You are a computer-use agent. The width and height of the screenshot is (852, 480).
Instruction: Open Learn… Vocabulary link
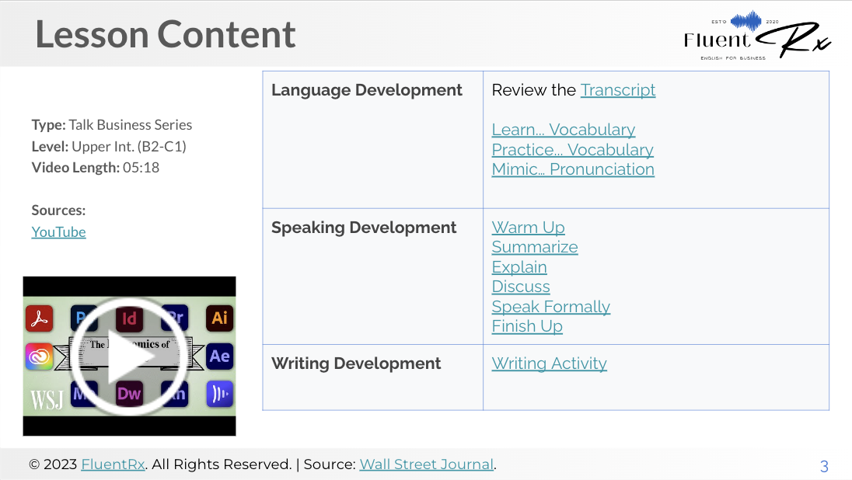pyautogui.click(x=564, y=130)
